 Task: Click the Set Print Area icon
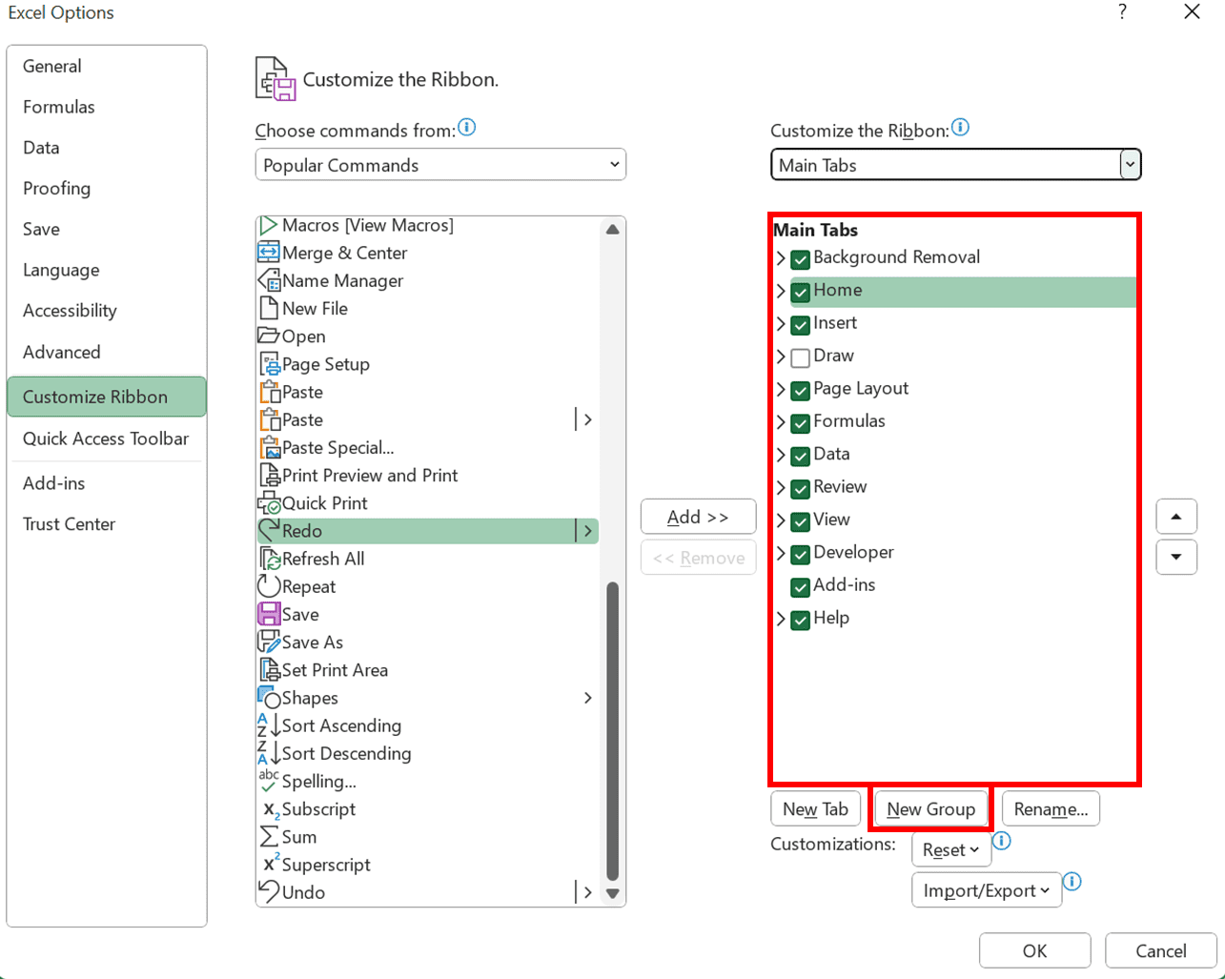tap(269, 669)
